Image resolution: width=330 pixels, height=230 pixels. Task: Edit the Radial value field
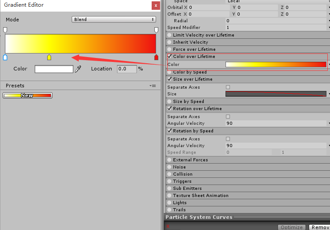click(276, 21)
